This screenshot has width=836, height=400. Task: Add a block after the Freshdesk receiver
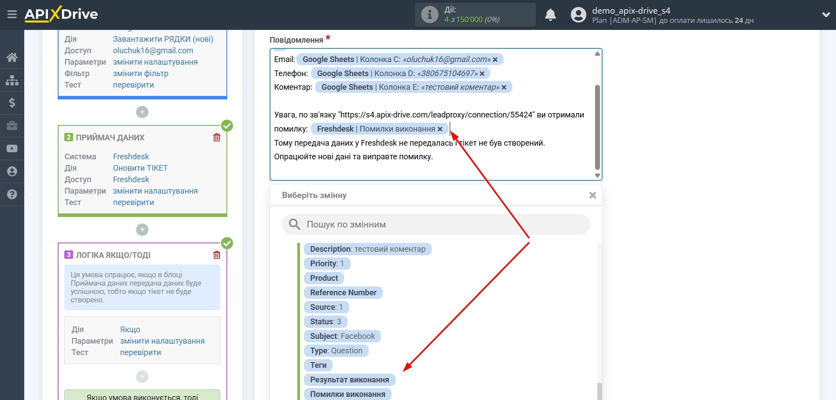pyautogui.click(x=142, y=230)
